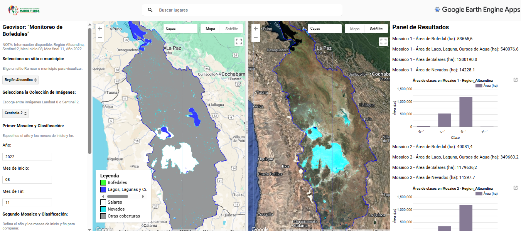This screenshot has width=521, height=231.
Task: Zoom in on the left map
Action: [100, 29]
